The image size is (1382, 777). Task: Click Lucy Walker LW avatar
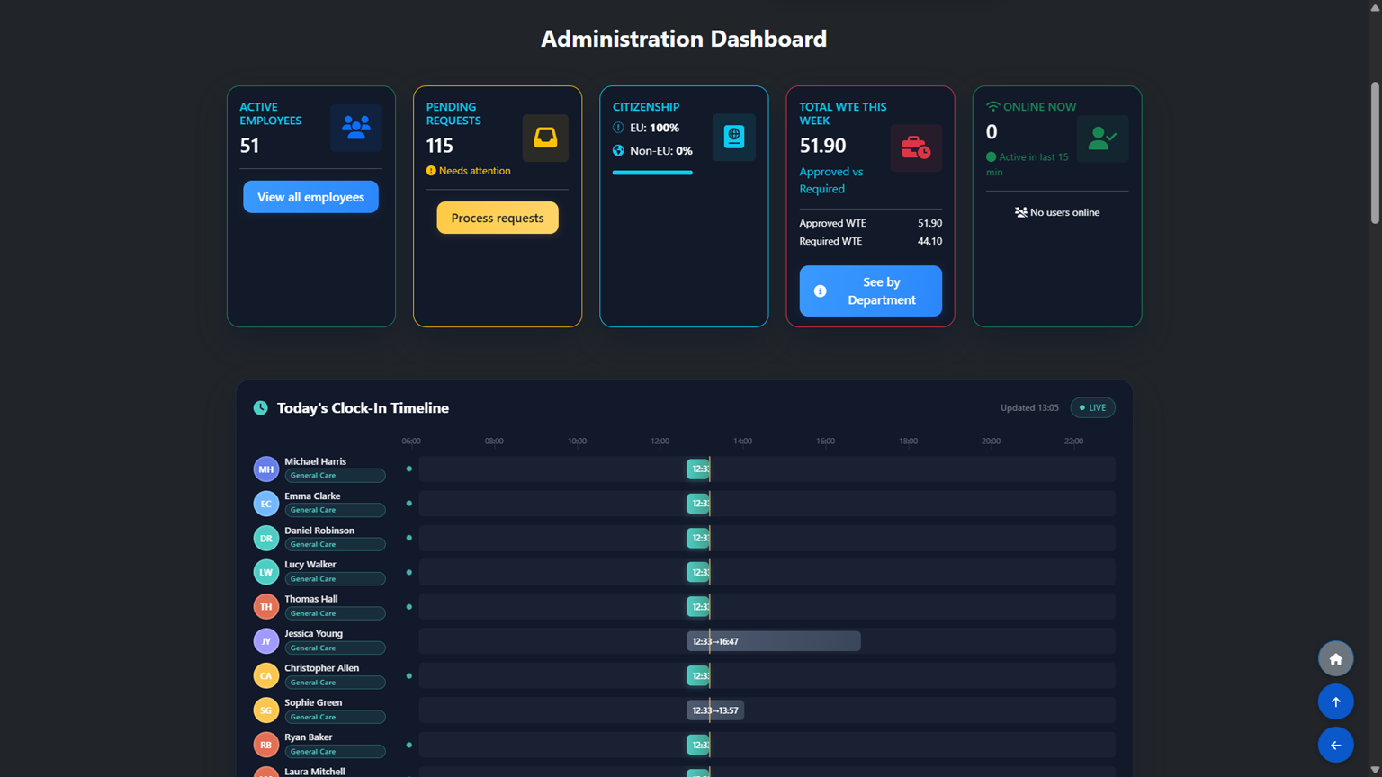point(265,573)
